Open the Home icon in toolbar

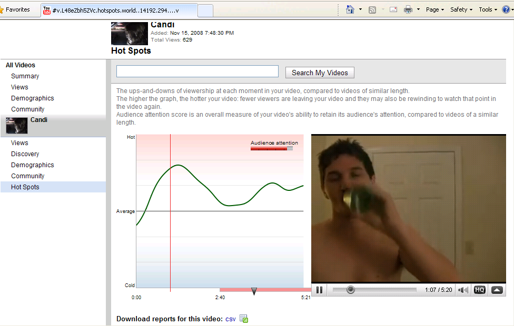click(350, 9)
